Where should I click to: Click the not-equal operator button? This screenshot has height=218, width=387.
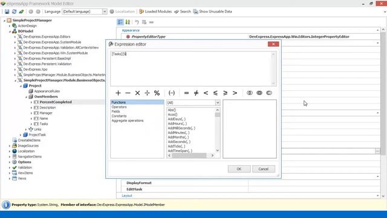[x=196, y=93]
